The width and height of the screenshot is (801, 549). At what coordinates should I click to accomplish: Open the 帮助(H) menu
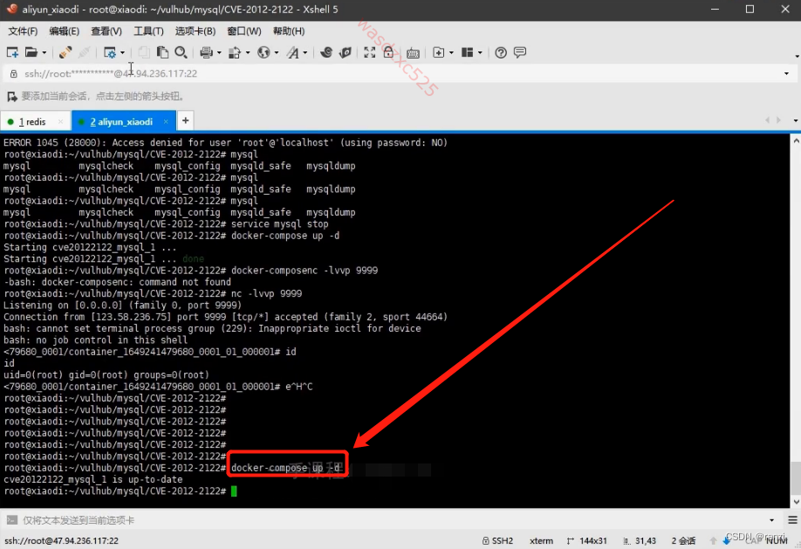tap(289, 31)
